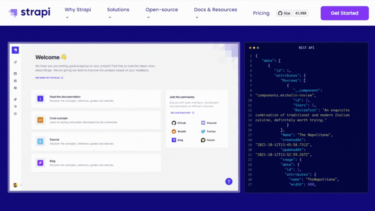Open the Content Manager pencil icon in sidebar
The image size is (375, 211).
point(15,62)
